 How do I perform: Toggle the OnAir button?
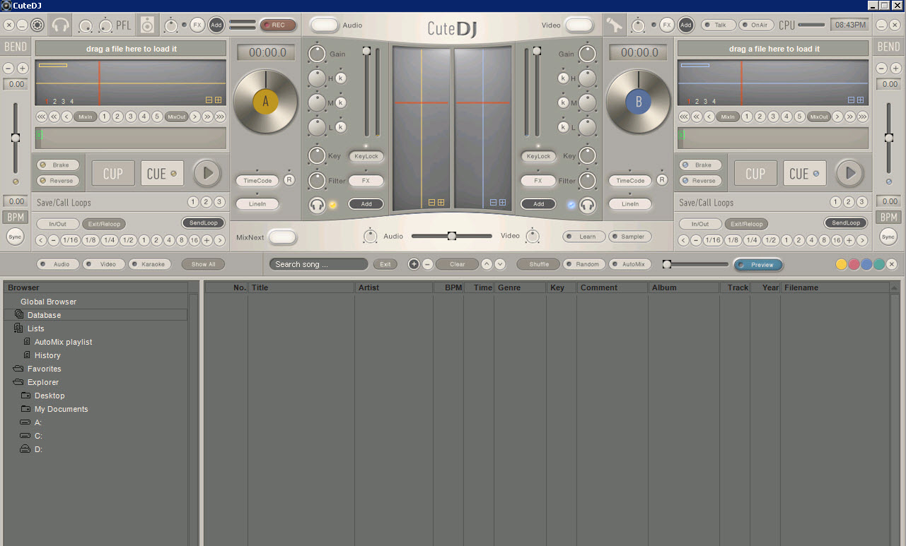(756, 25)
